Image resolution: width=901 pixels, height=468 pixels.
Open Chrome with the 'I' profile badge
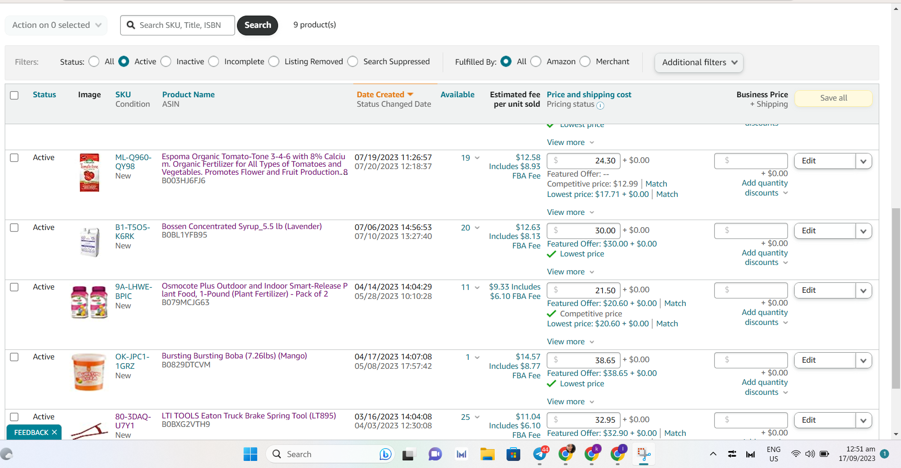click(618, 453)
